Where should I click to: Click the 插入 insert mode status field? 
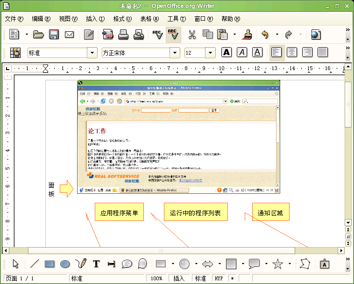pos(179,278)
